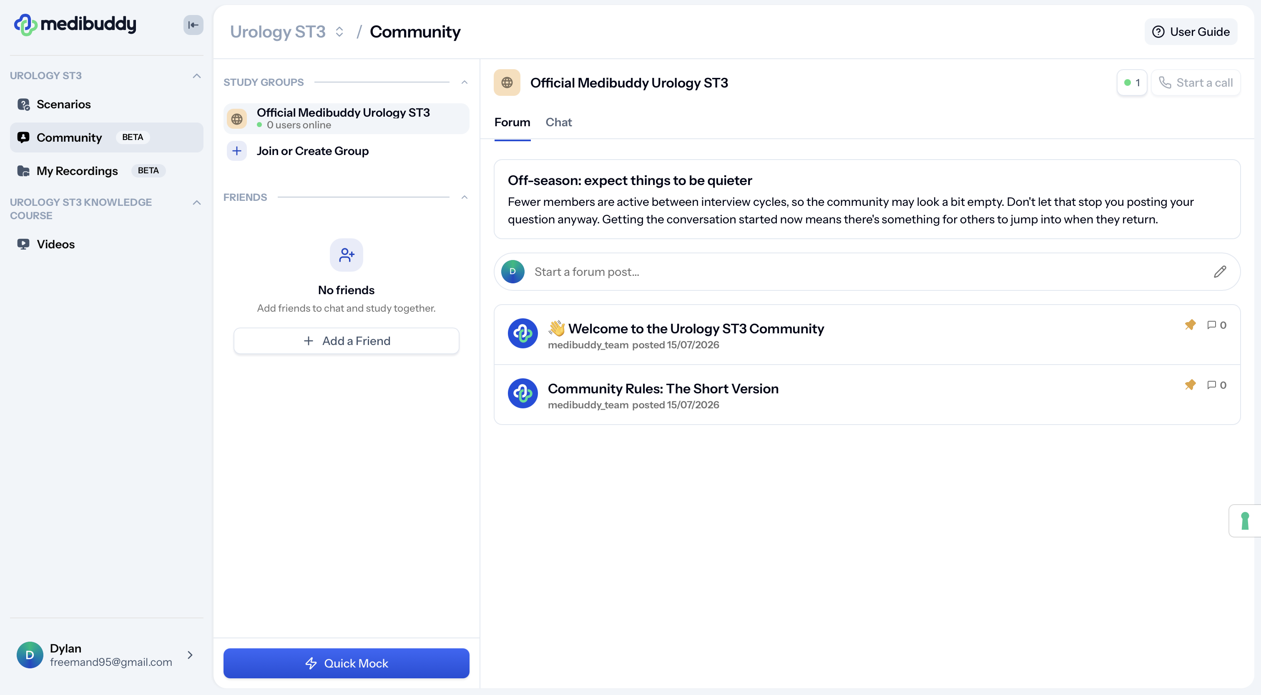The width and height of the screenshot is (1261, 695).
Task: Click medibuddy_team avatar on Welcome post
Action: tap(523, 334)
